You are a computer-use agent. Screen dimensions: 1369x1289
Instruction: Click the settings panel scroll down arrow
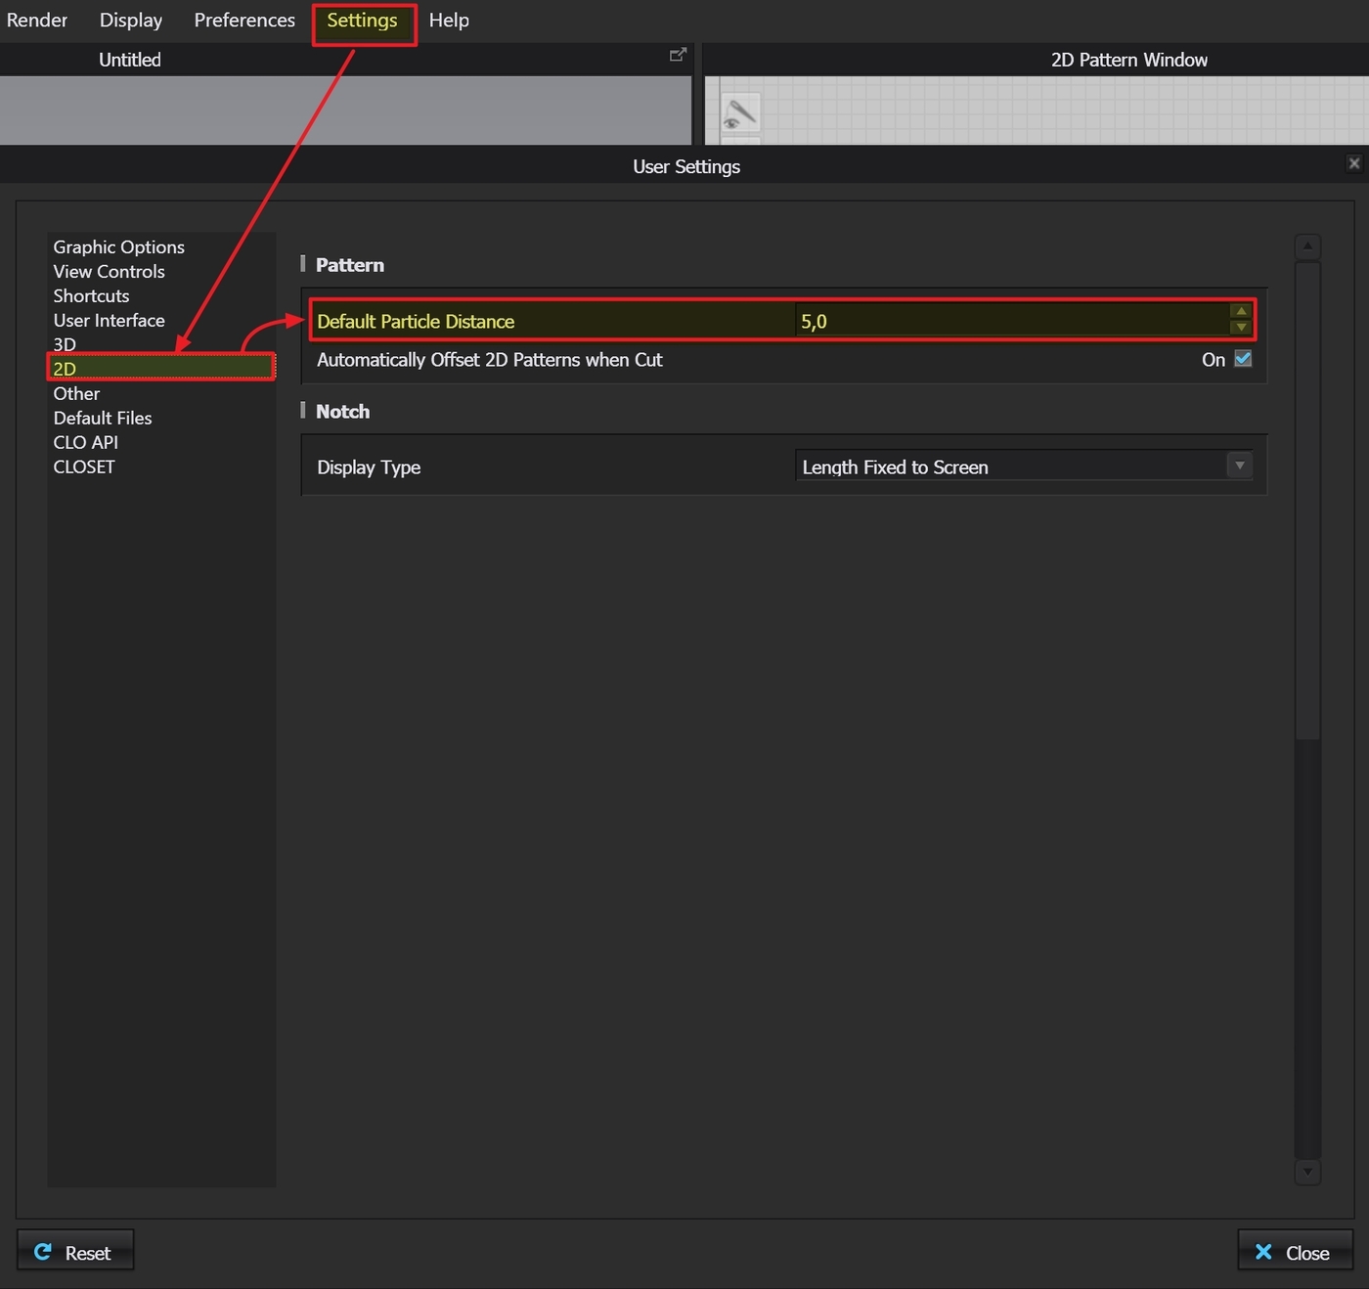coord(1307,1171)
